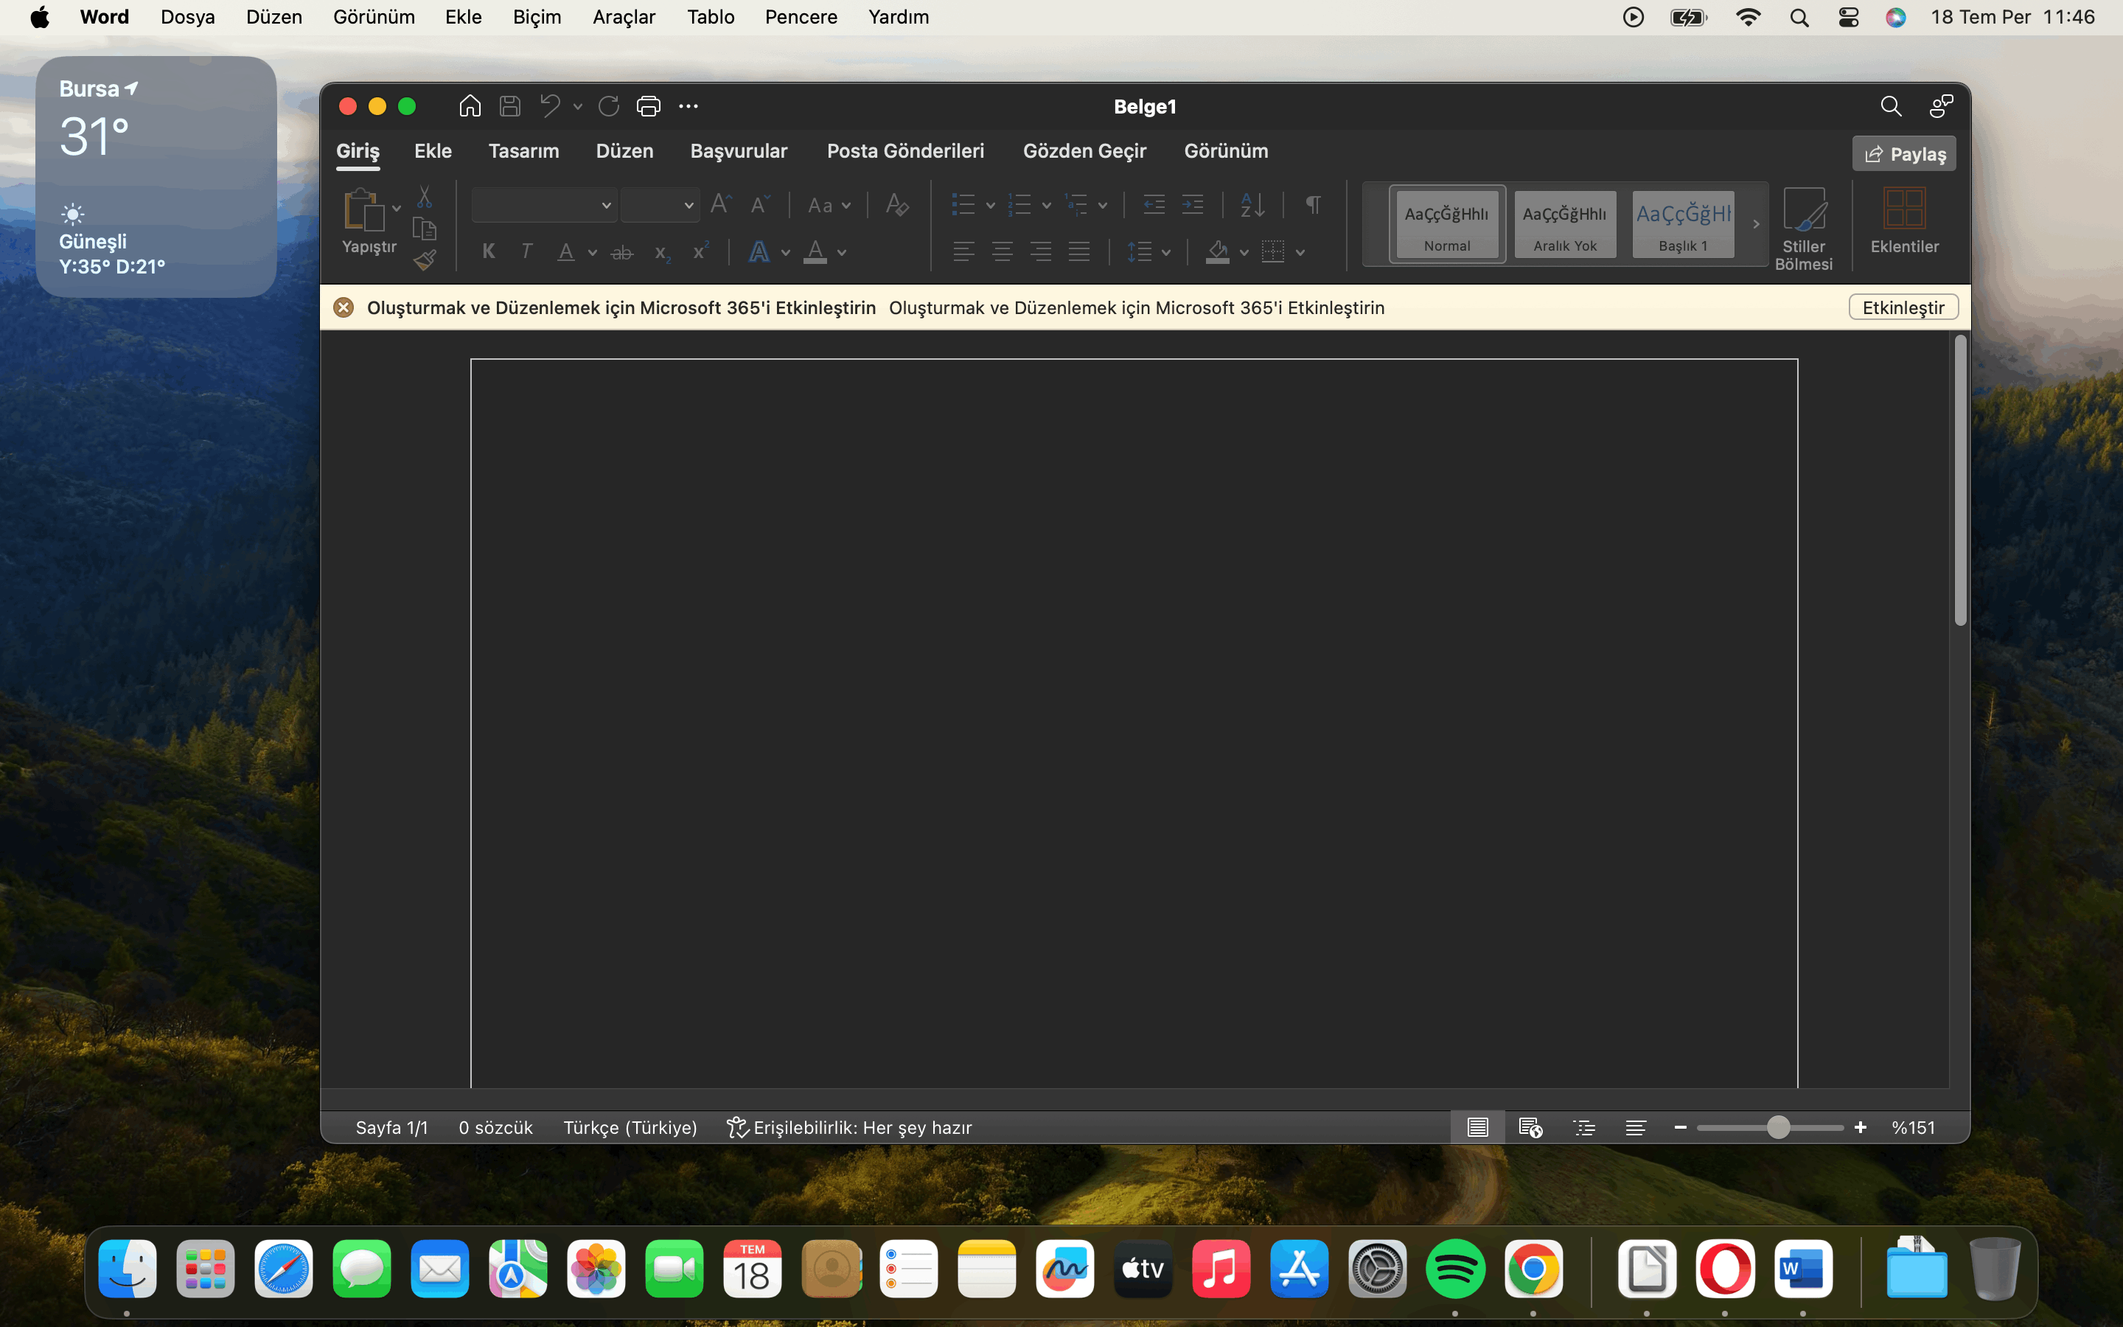The height and width of the screenshot is (1327, 2123).
Task: Toggle paragraph marks display
Action: coord(1314,204)
